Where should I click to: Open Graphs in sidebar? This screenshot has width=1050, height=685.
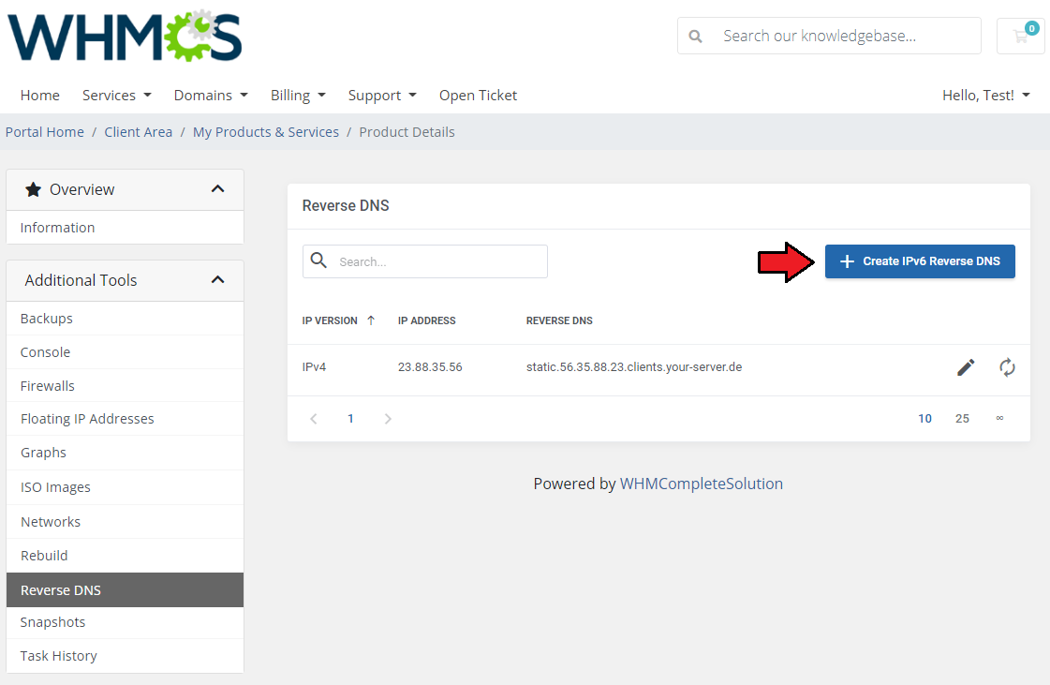pos(126,453)
